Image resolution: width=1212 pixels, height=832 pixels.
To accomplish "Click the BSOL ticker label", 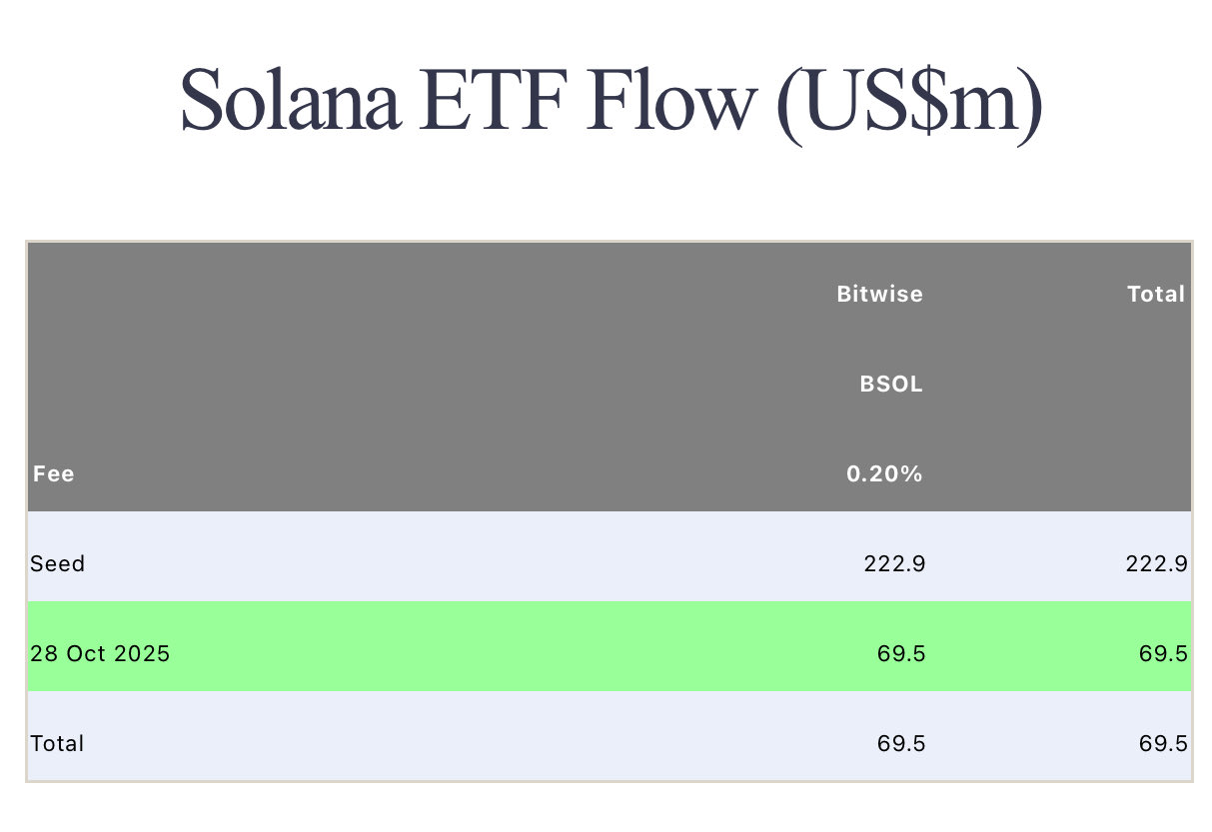I will 891,385.
